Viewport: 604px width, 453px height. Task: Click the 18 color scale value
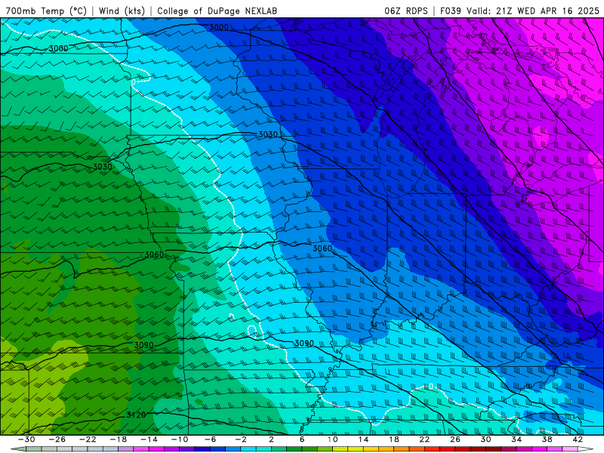(x=393, y=439)
